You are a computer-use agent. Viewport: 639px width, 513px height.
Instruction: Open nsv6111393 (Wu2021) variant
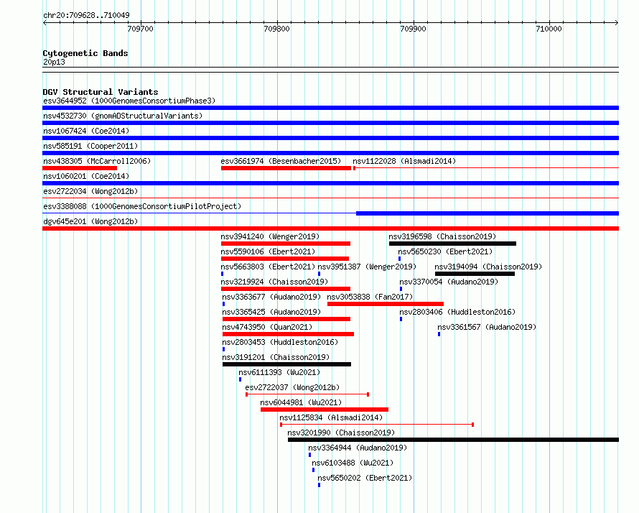279,372
